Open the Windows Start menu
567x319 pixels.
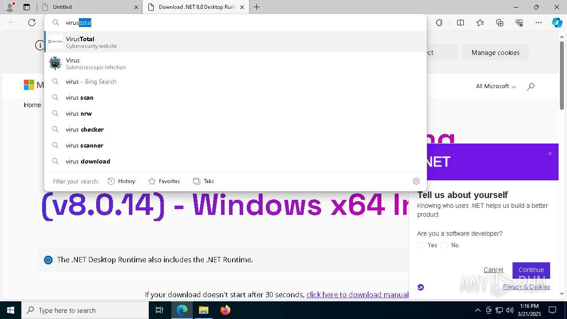11,310
